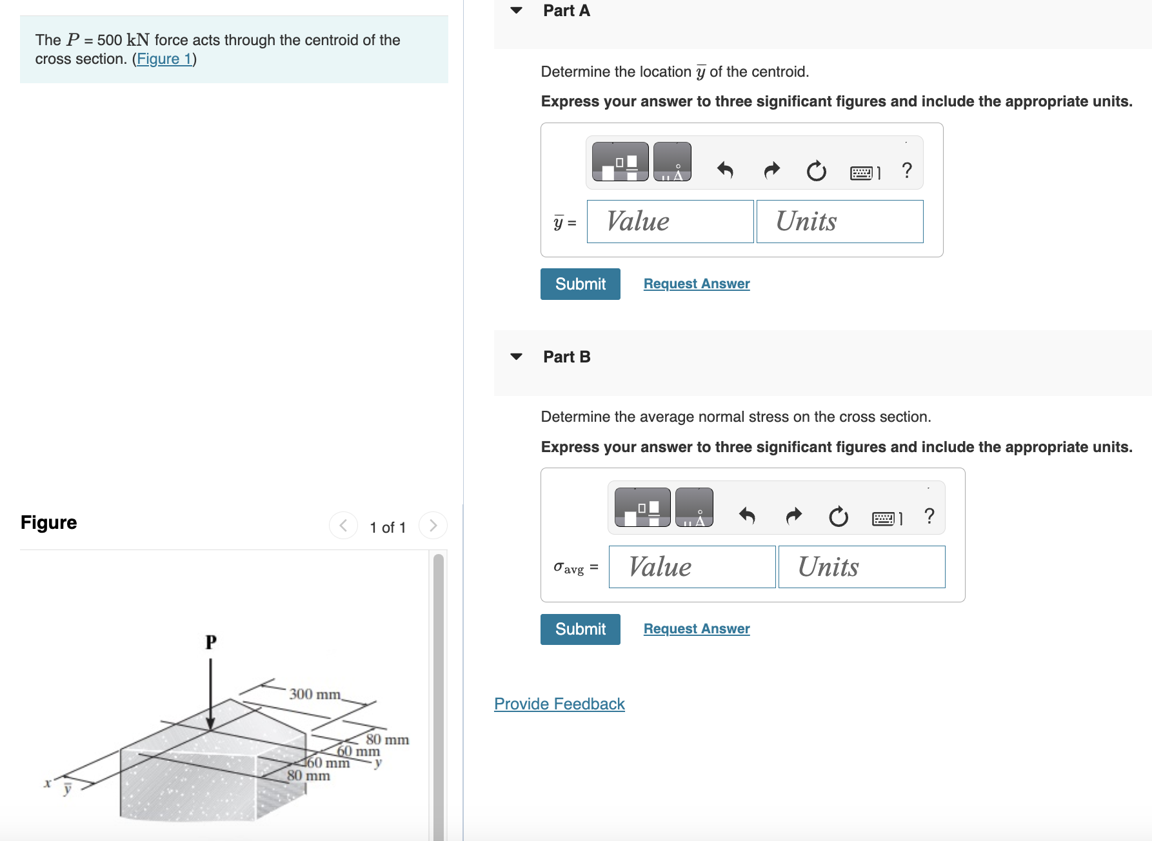Submit the Part A answer
Screen dimensions: 1152x841
[579, 284]
